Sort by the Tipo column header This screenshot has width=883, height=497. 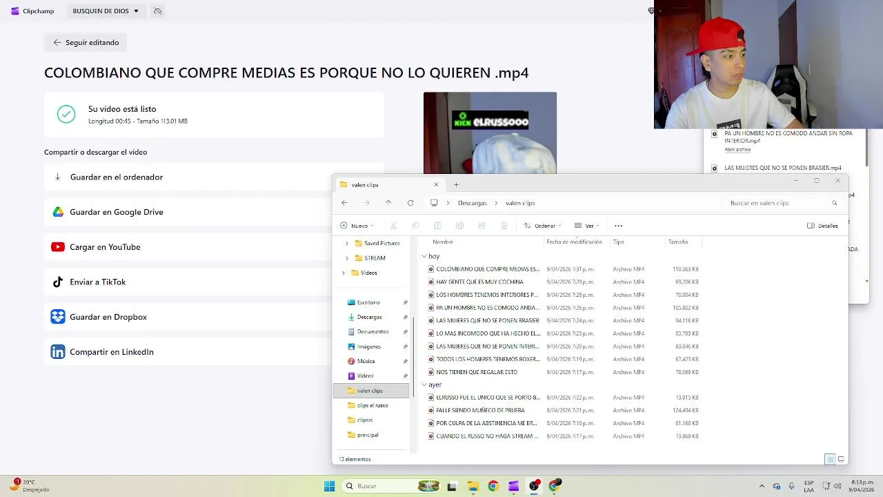coord(618,242)
